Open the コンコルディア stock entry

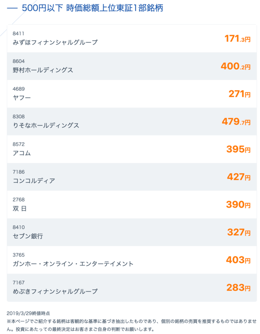[132, 177]
